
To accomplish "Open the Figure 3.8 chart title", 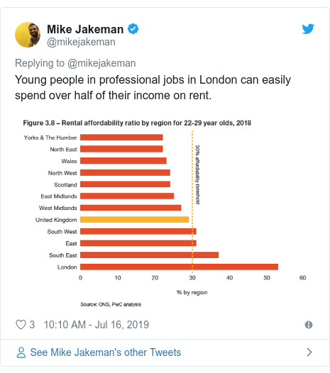I will [x=137, y=123].
